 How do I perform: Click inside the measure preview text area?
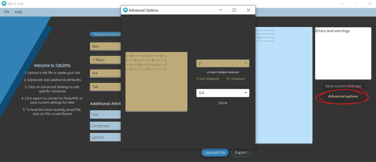point(156,81)
